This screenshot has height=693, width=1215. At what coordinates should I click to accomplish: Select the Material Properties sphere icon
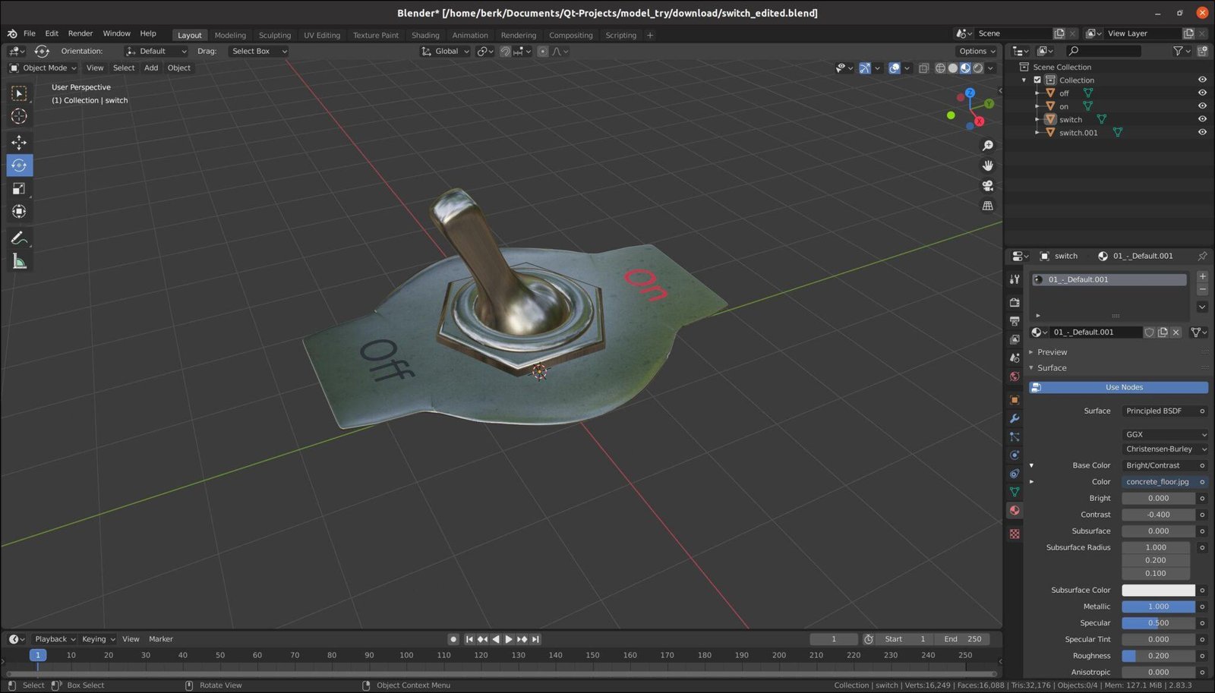click(x=1015, y=510)
